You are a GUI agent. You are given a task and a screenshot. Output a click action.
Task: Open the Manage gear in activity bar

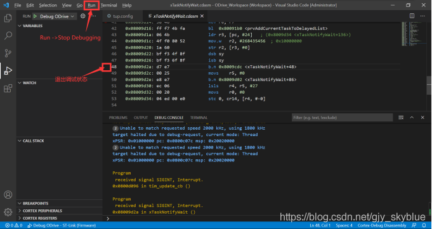pos(8,212)
